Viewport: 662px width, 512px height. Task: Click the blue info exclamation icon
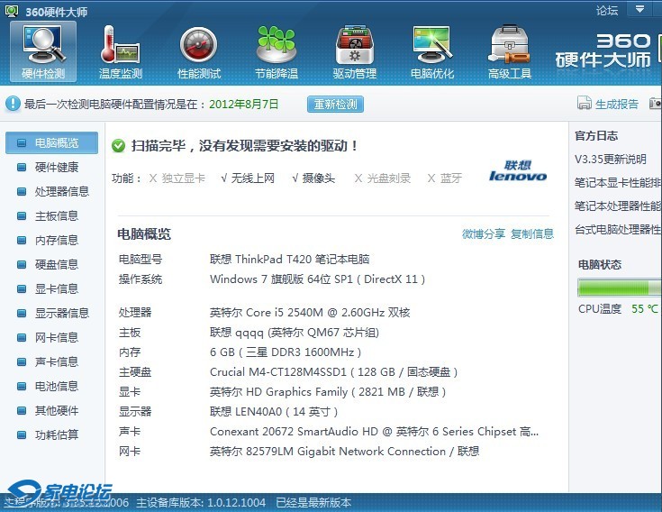[14, 104]
